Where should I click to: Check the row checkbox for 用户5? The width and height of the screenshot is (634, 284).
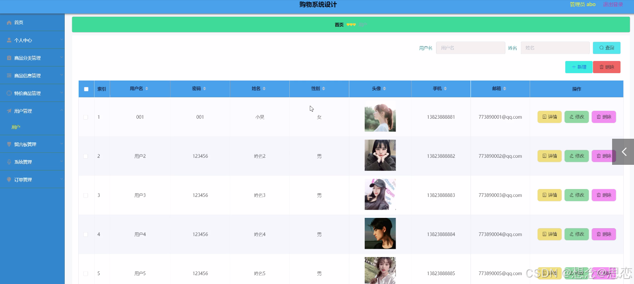[86, 274]
